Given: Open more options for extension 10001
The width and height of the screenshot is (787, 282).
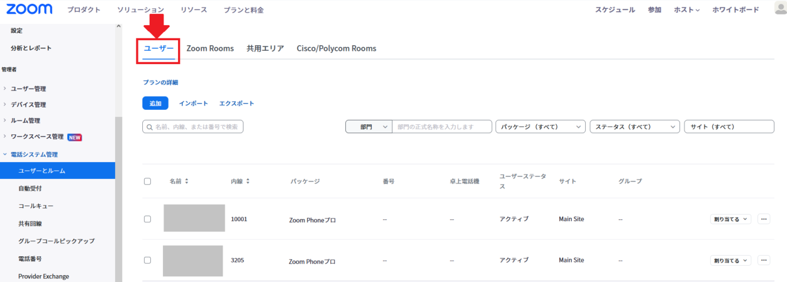Looking at the screenshot, I should pos(764,219).
